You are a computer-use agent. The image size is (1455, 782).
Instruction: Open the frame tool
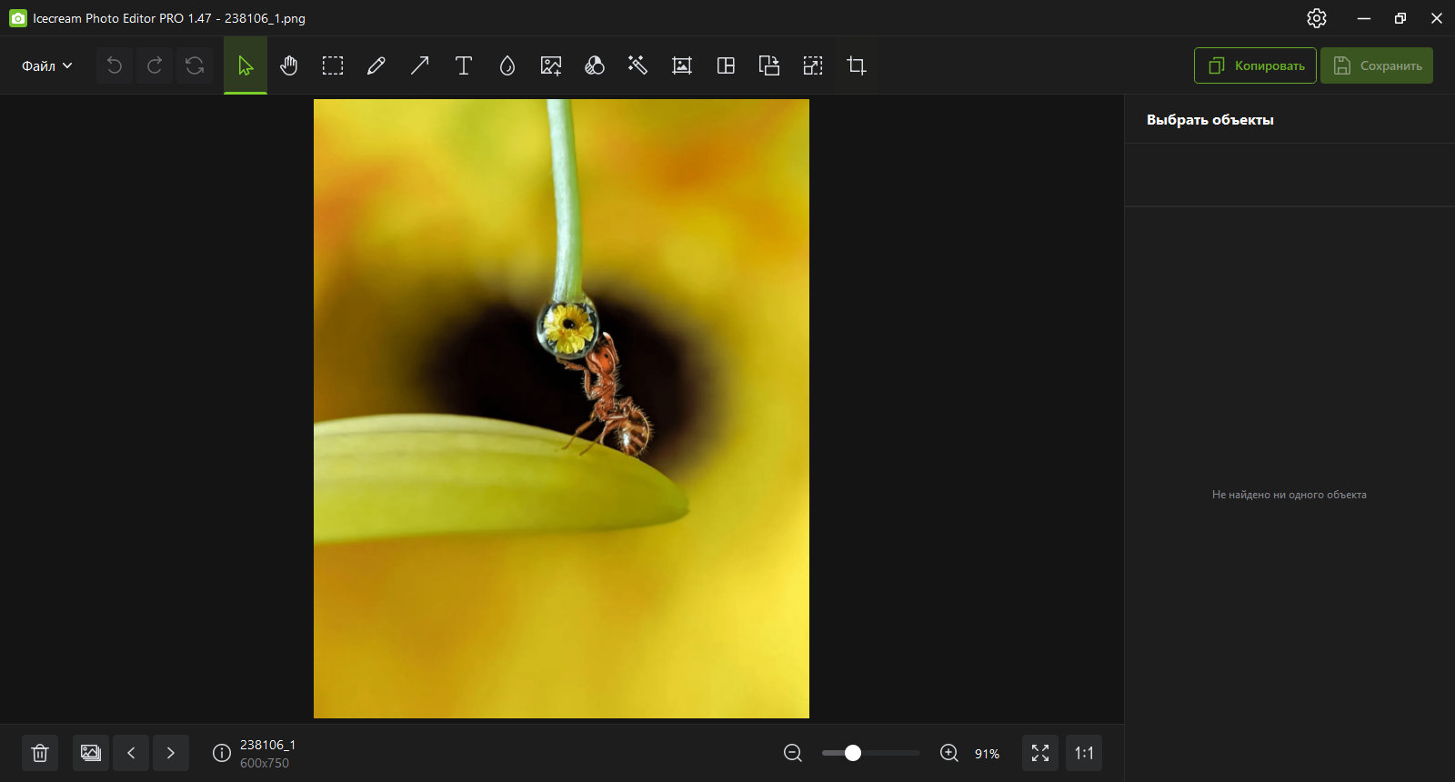click(682, 65)
